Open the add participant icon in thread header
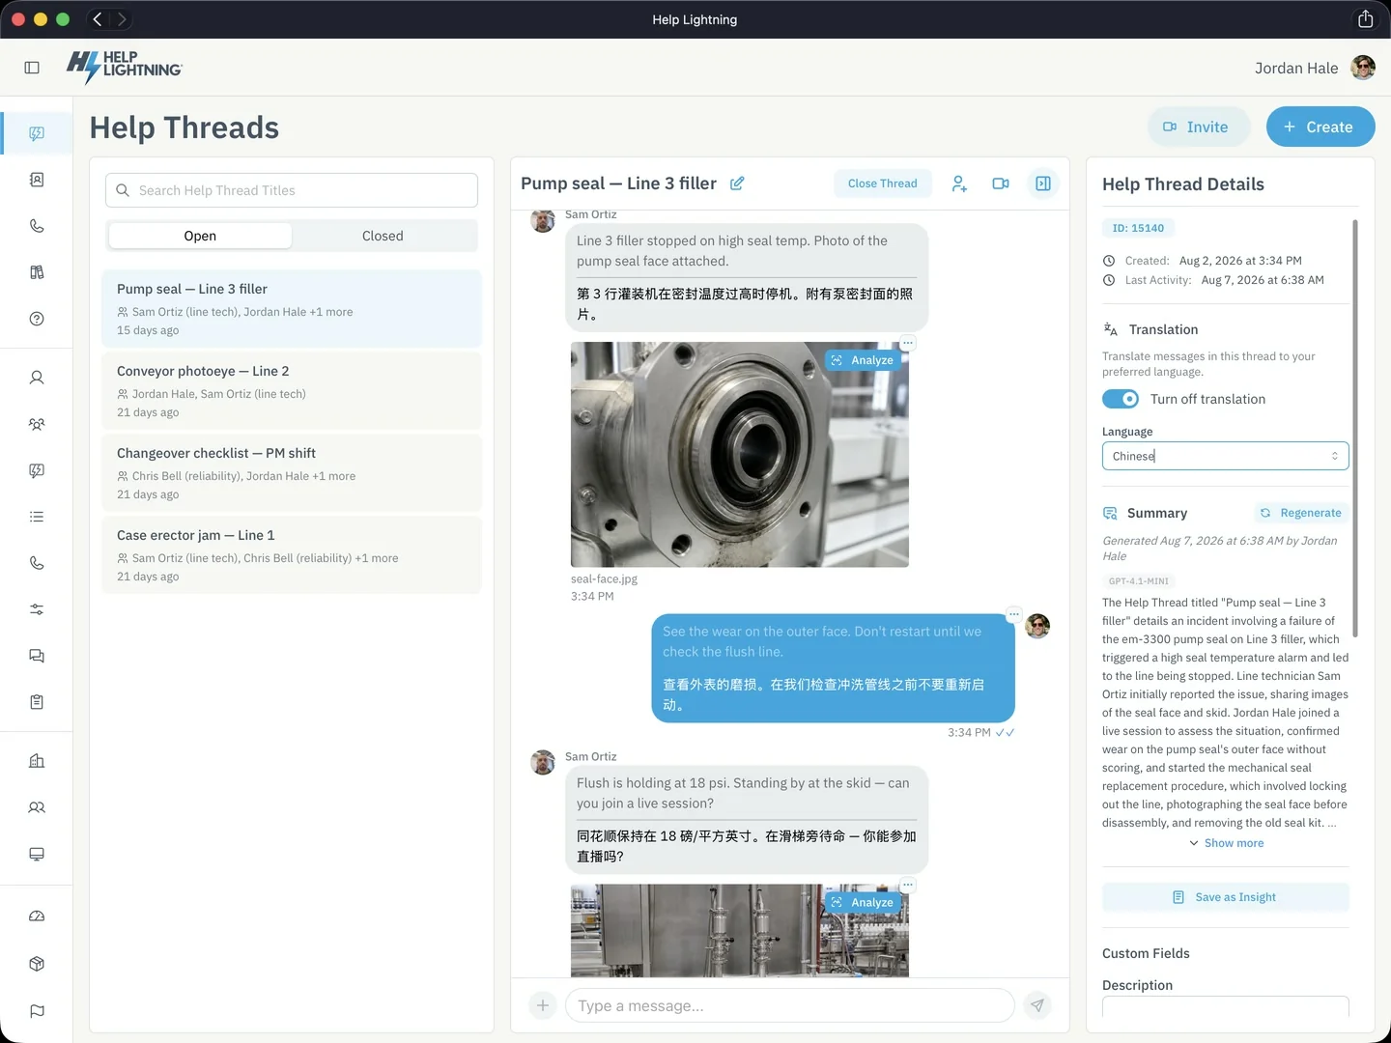Viewport: 1391px width, 1043px height. [959, 183]
